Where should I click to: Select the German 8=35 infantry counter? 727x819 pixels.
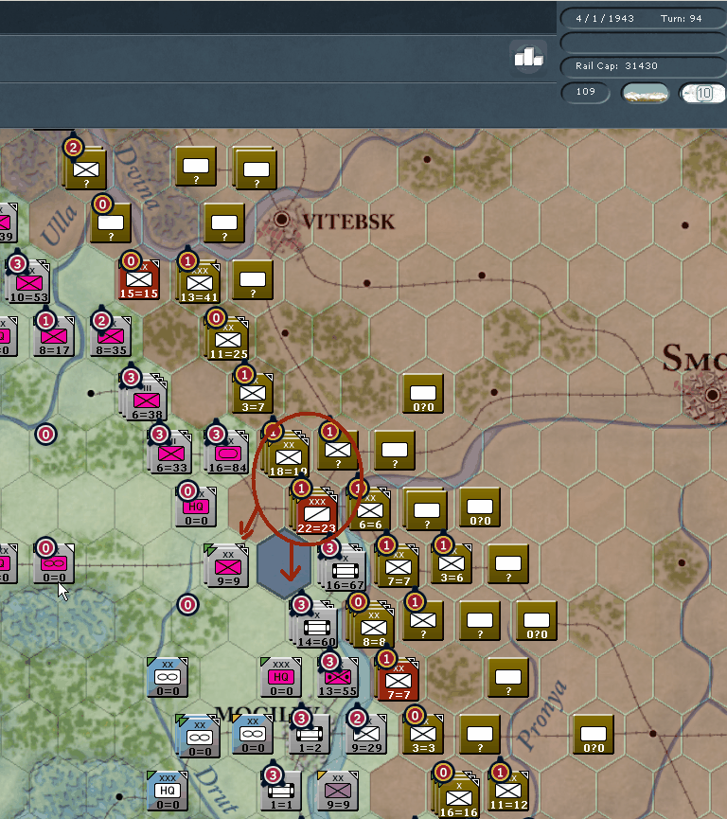[111, 336]
